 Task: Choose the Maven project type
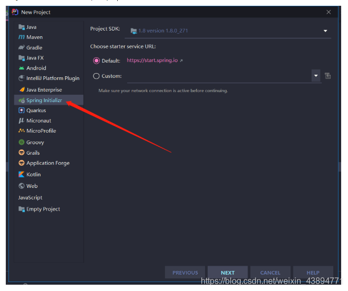coord(48,37)
